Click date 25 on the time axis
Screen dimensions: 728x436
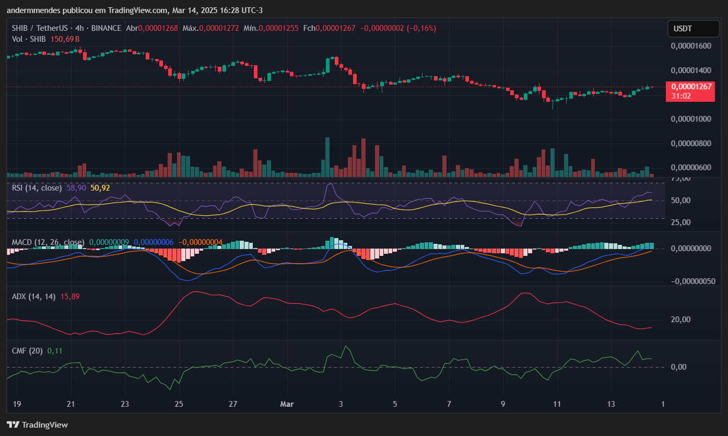point(179,404)
